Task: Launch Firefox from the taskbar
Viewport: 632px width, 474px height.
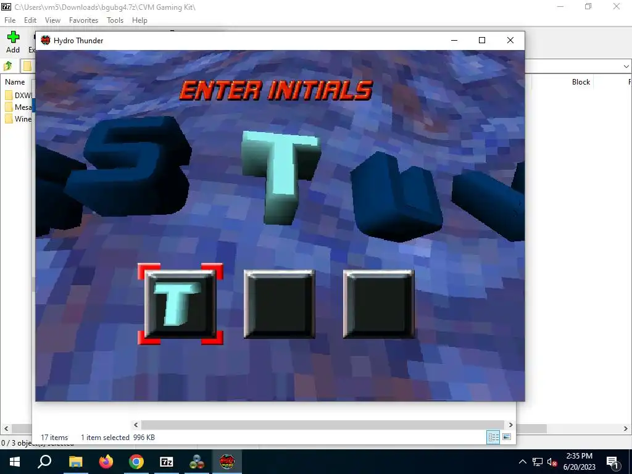Action: [106, 462]
